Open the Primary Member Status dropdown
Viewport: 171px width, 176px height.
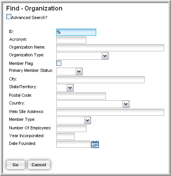click(69, 71)
